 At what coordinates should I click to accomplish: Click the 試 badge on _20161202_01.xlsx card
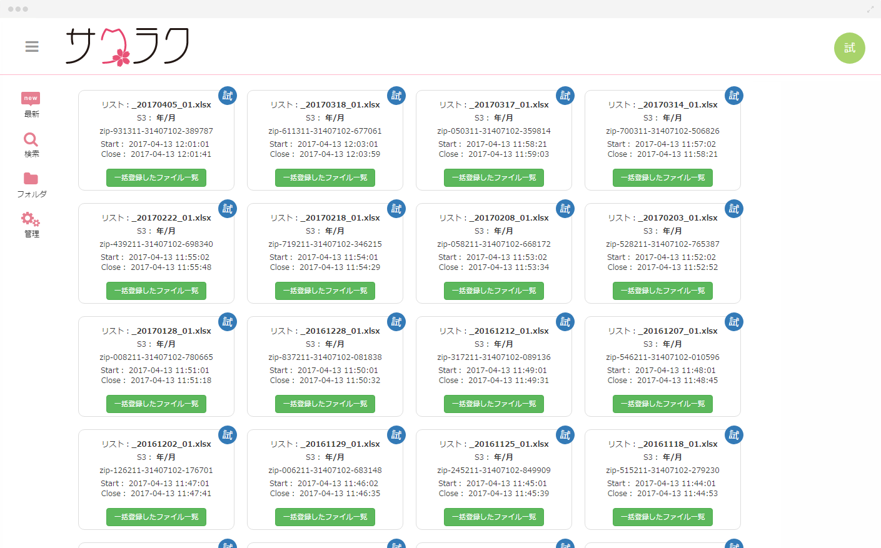228,435
